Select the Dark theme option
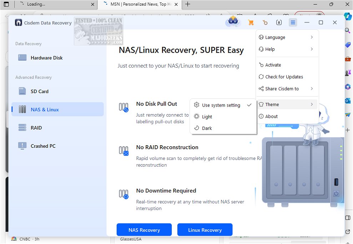This screenshot has height=244, width=353. [x=223, y=128]
